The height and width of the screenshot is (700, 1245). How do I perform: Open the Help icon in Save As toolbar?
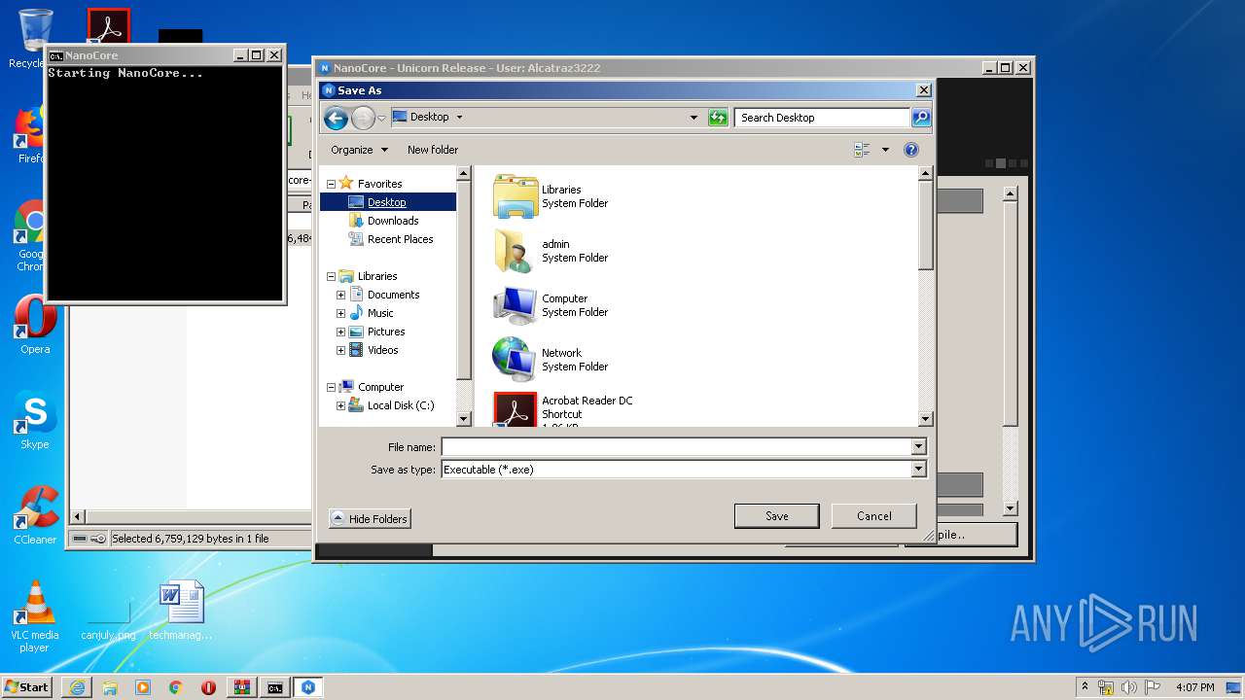pos(911,150)
